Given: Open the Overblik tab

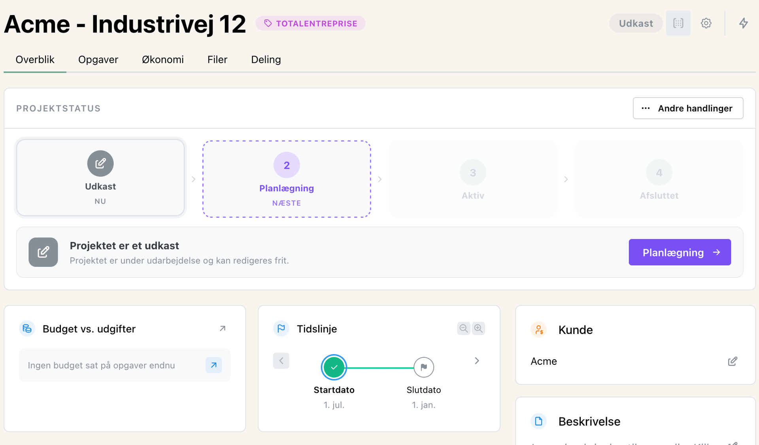Looking at the screenshot, I should click(x=35, y=59).
